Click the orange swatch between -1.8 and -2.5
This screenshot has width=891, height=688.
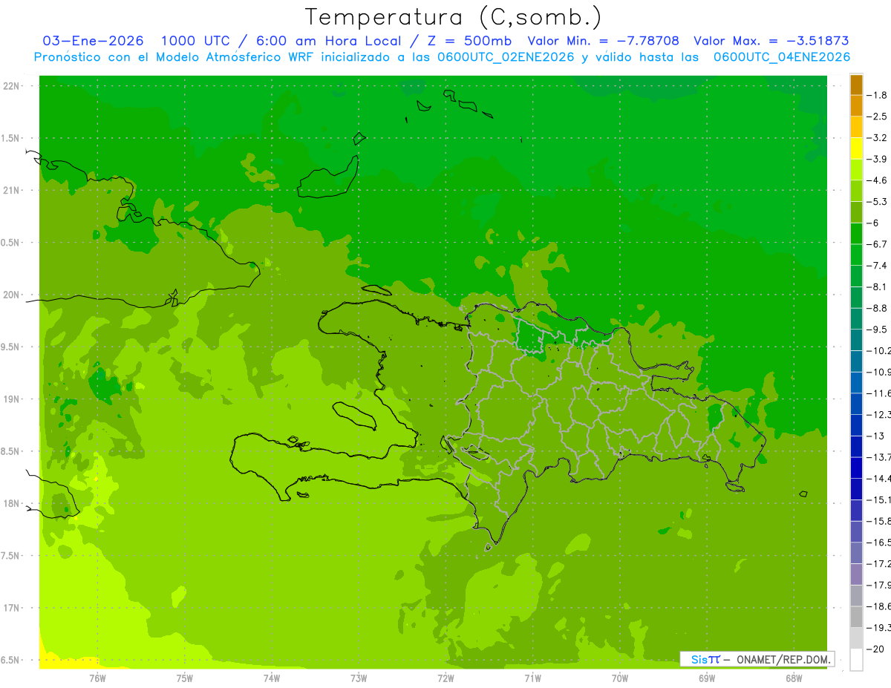click(856, 106)
